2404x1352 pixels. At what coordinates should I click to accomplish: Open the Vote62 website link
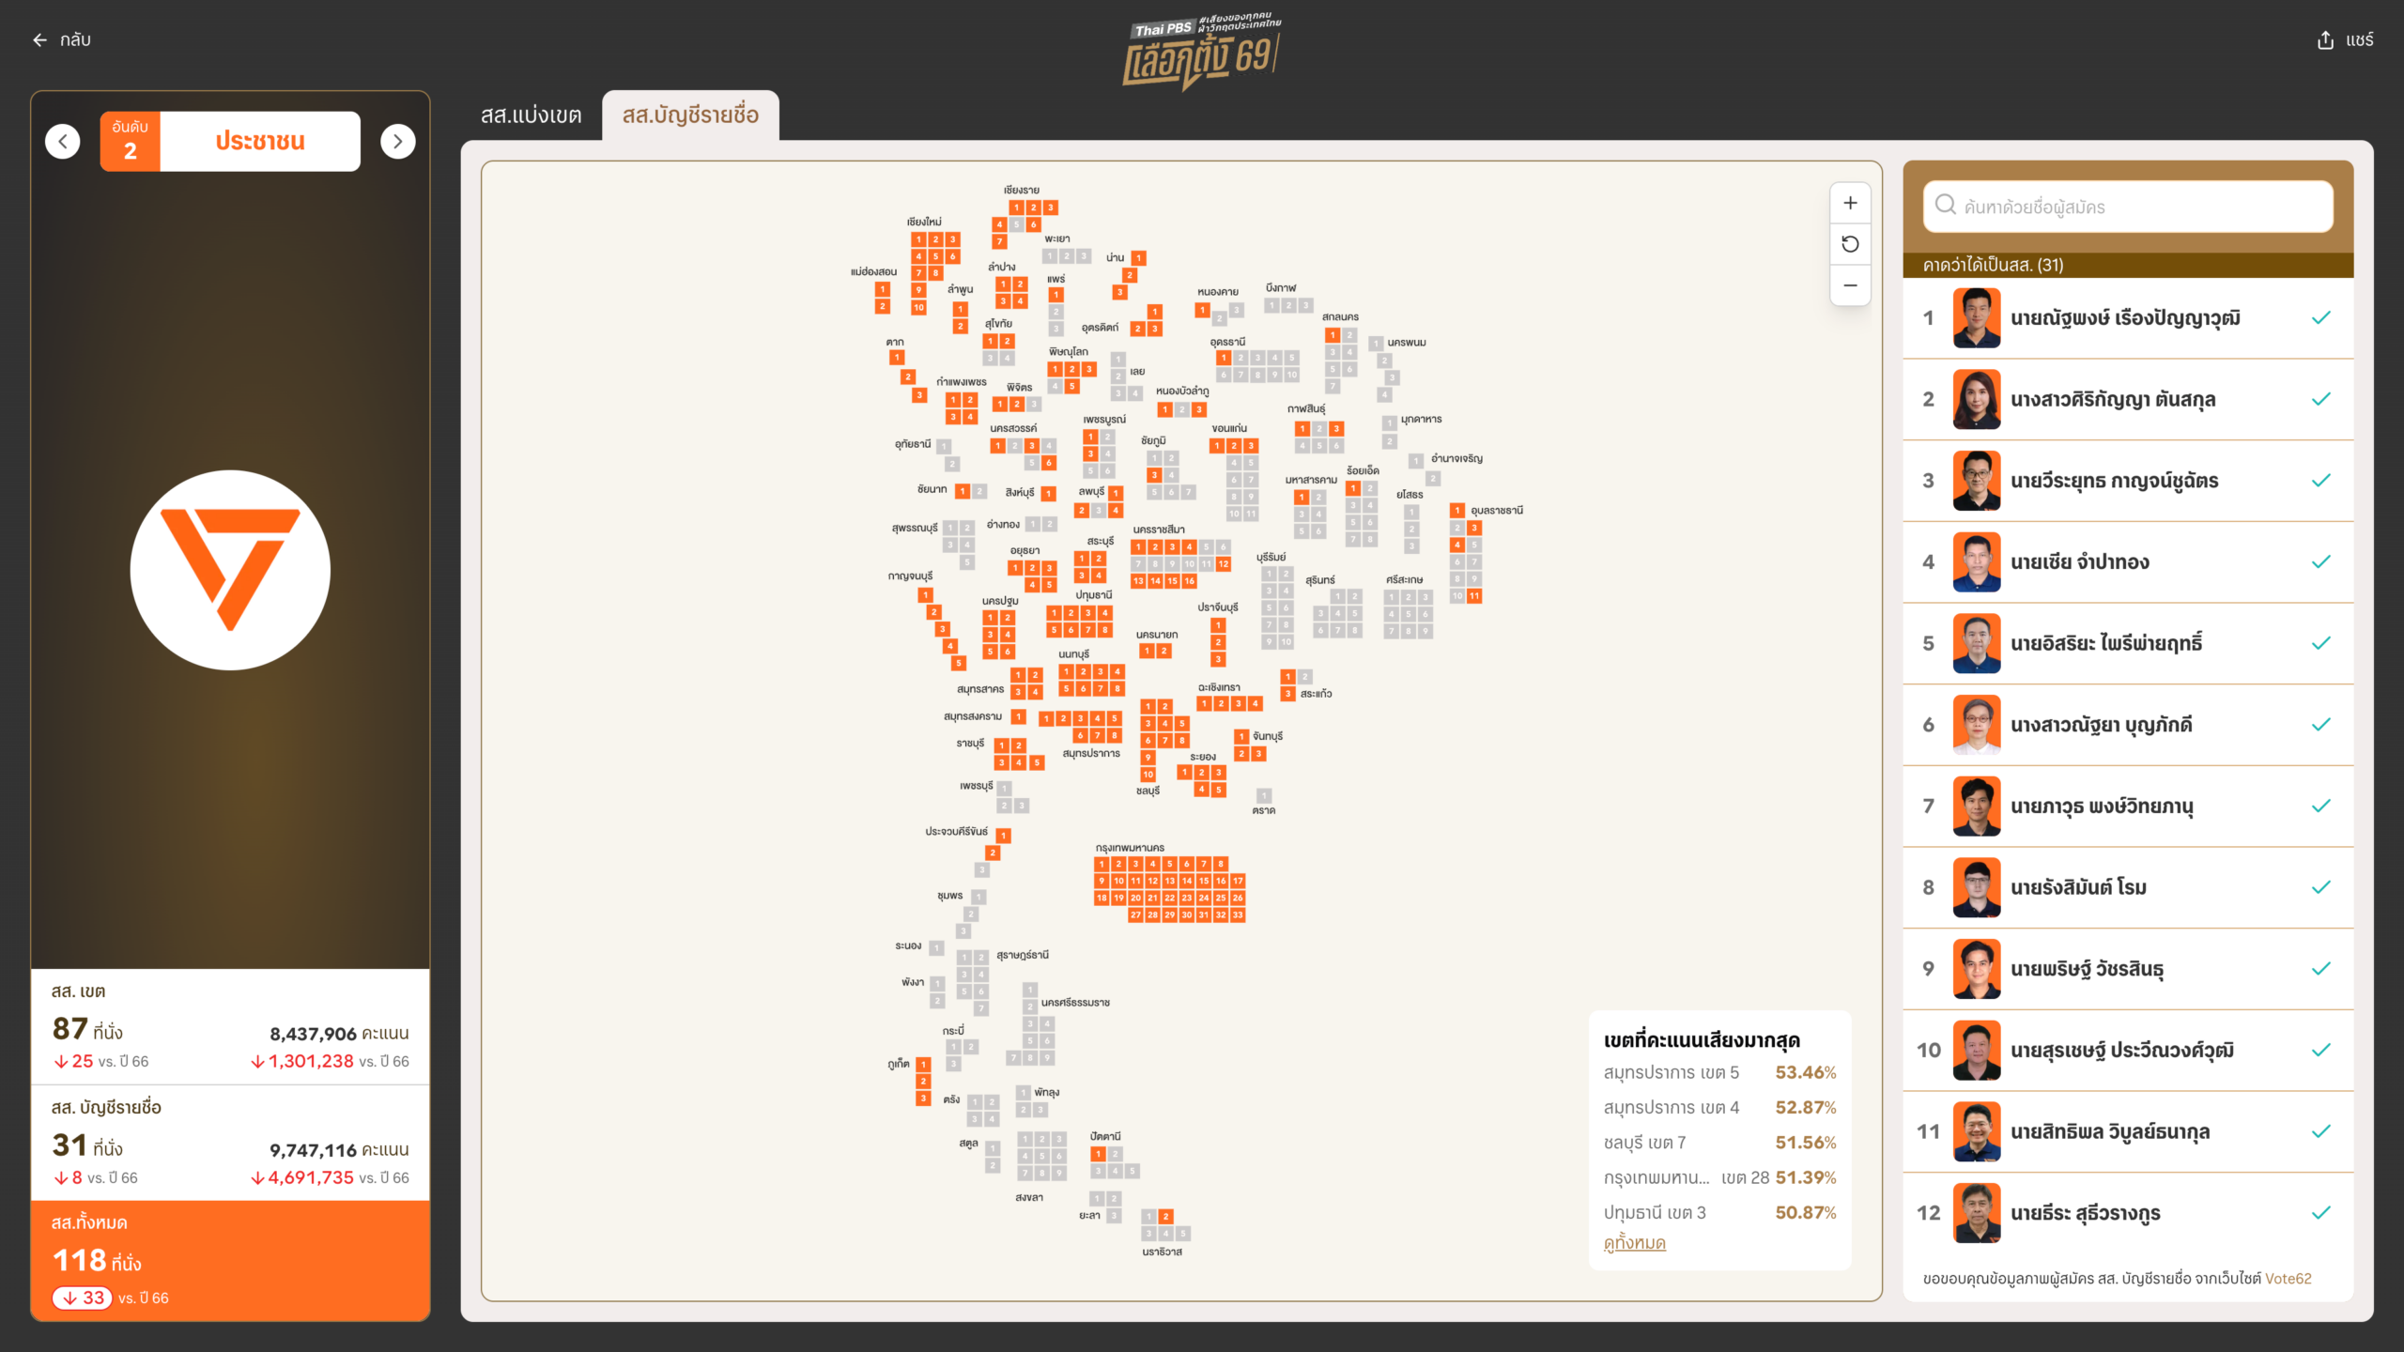point(2288,1279)
